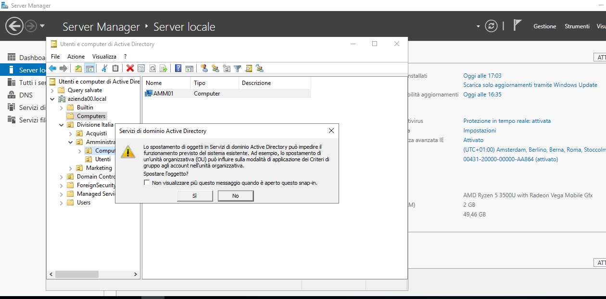Click Server Manager refresh circular icon
606x299 pixels.
click(491, 26)
